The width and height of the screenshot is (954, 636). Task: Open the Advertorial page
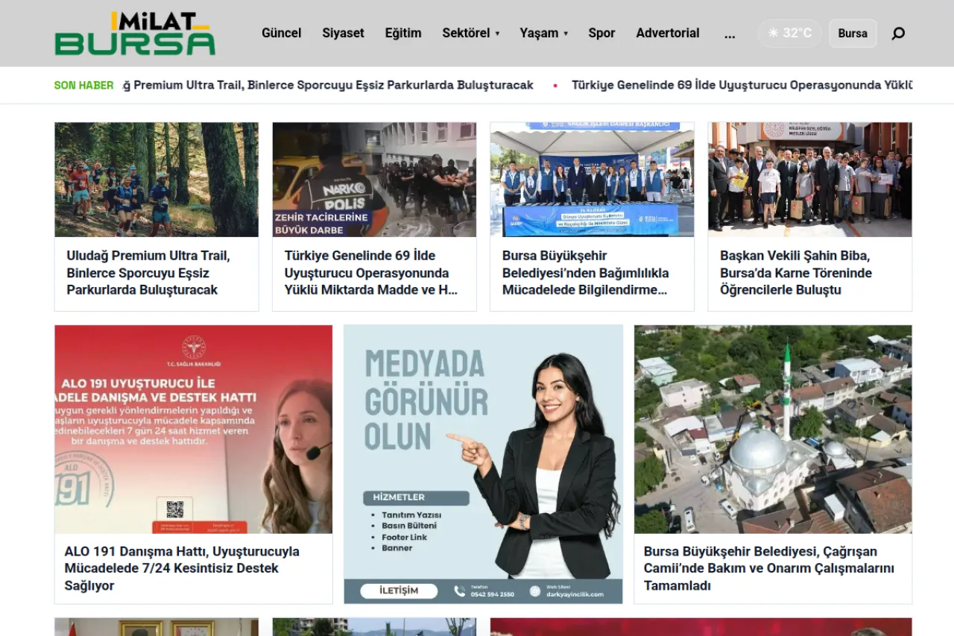coord(668,33)
